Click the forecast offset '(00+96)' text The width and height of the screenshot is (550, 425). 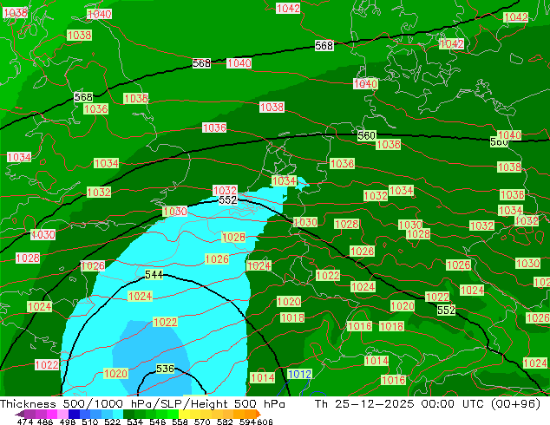tap(515, 404)
